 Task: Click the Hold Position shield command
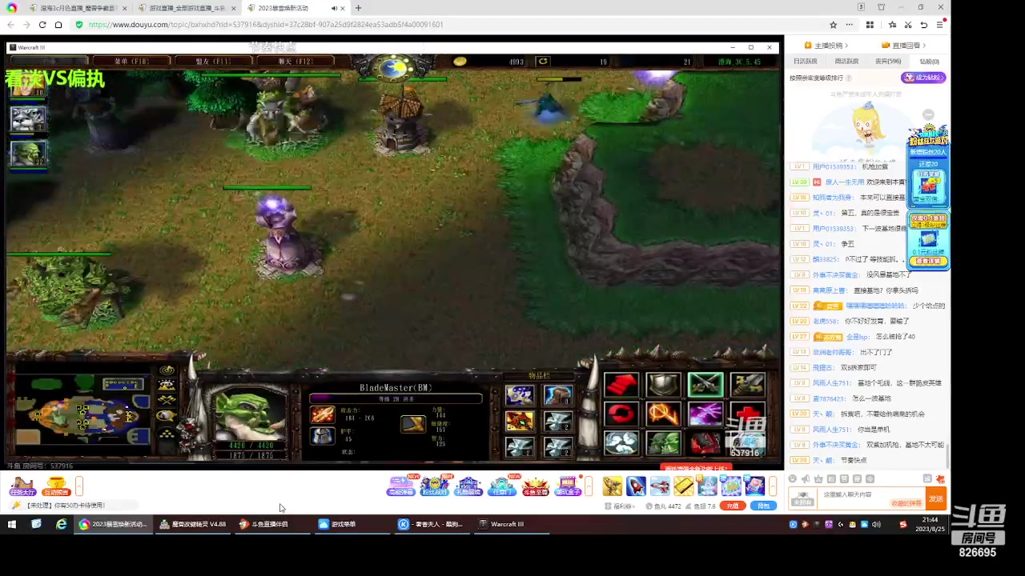coord(663,386)
